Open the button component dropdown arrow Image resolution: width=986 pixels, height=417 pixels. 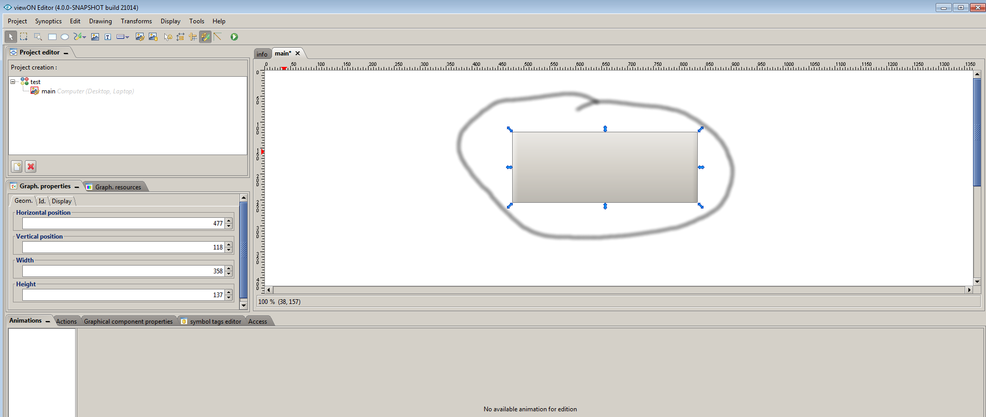coord(128,37)
